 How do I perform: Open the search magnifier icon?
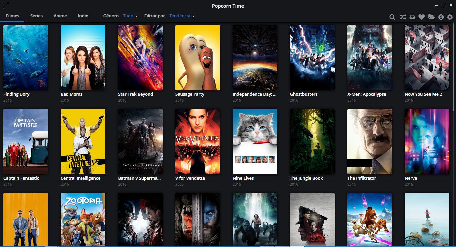click(392, 17)
